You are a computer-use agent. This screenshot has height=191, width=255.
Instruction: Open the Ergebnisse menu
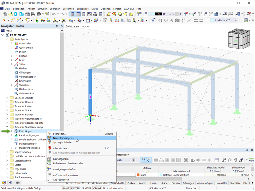point(83,9)
